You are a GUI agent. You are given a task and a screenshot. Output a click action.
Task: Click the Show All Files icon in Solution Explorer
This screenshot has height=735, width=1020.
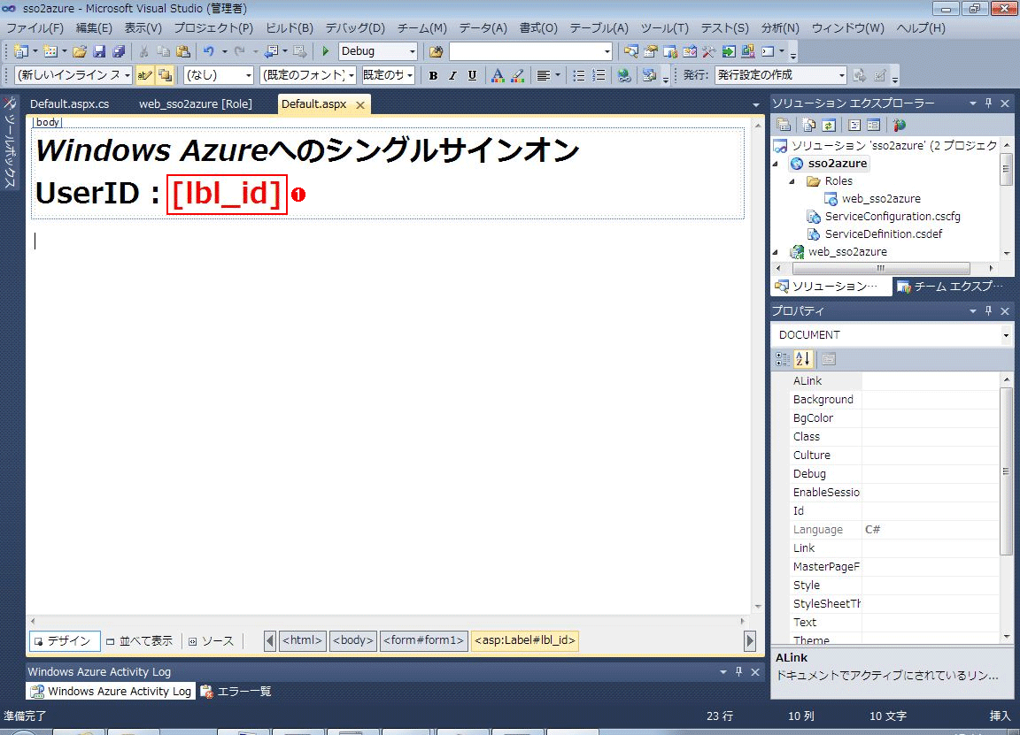point(808,125)
